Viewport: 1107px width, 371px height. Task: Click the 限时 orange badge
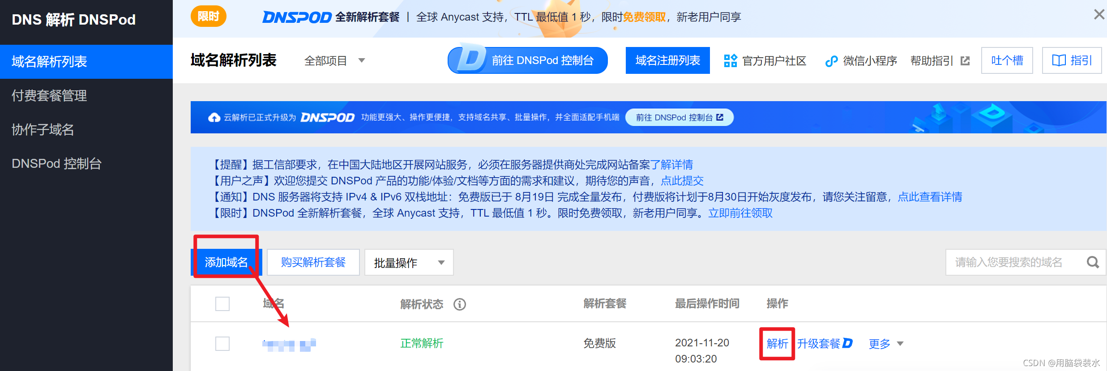[209, 17]
